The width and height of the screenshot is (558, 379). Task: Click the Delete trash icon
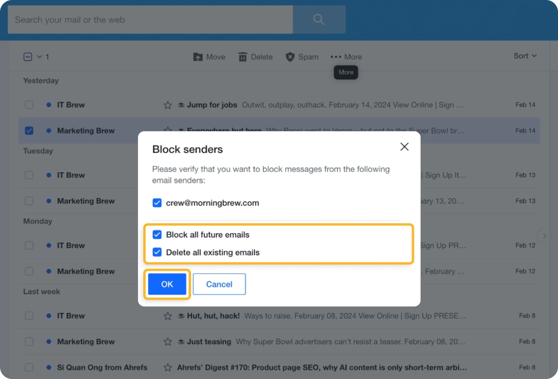tap(243, 56)
